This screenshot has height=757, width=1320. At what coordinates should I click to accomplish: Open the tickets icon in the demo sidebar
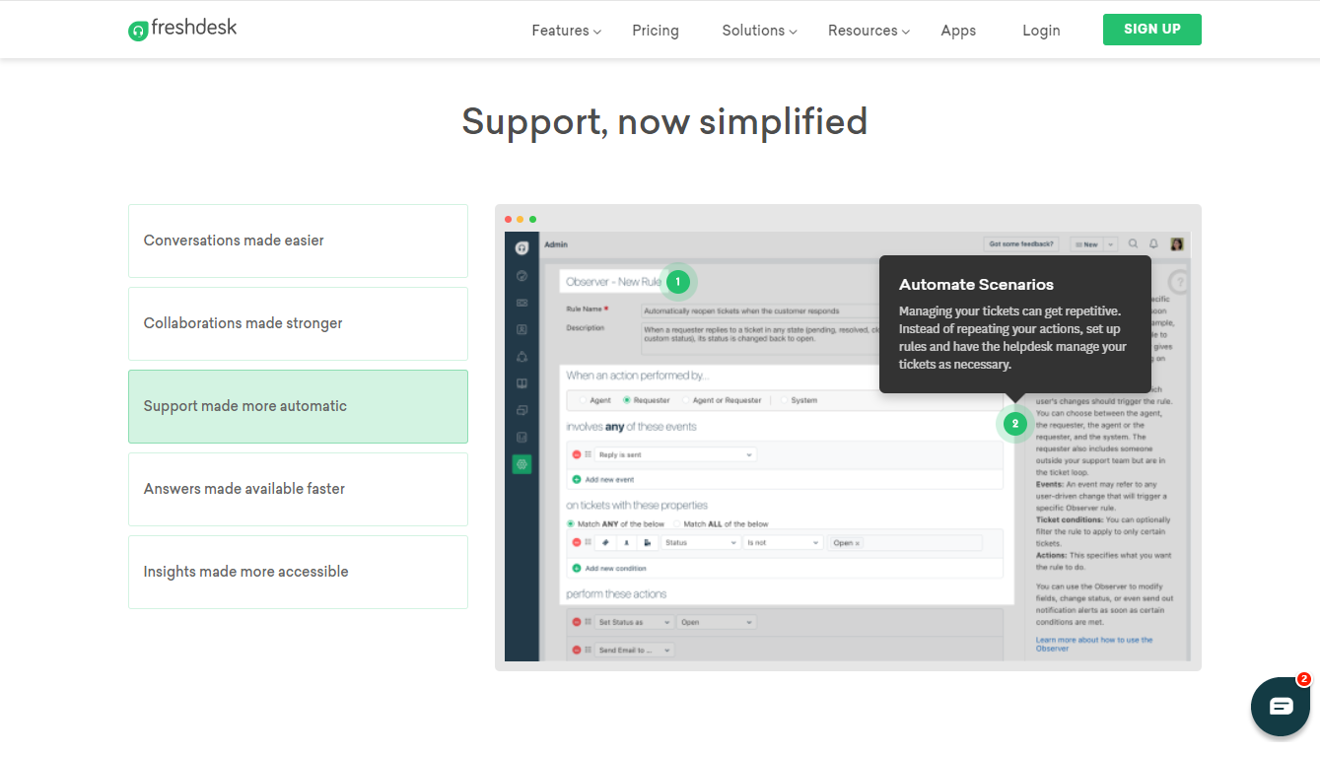(x=521, y=303)
